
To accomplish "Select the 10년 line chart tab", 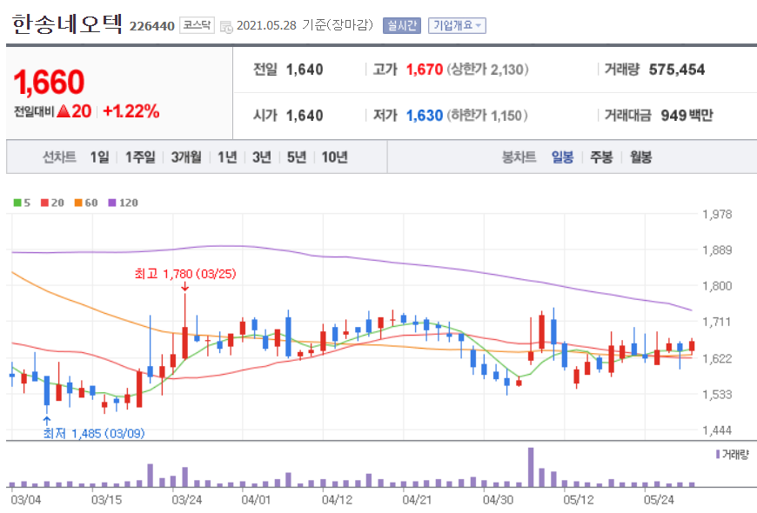I will point(335,157).
